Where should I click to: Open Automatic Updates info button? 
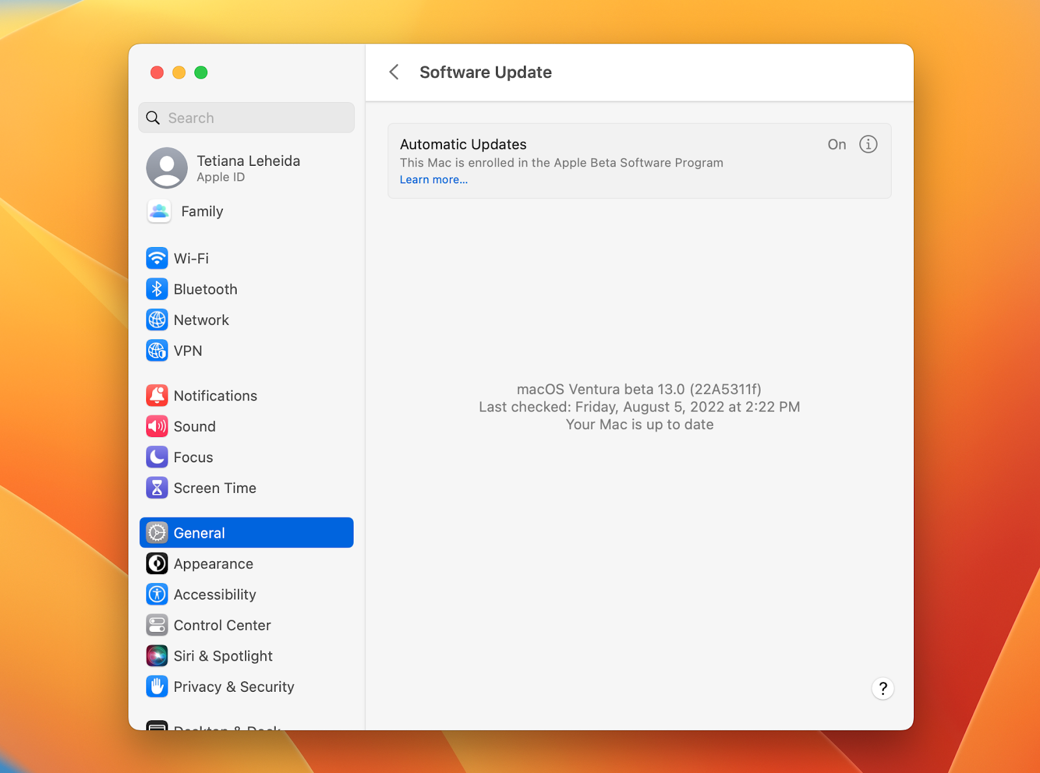(868, 144)
